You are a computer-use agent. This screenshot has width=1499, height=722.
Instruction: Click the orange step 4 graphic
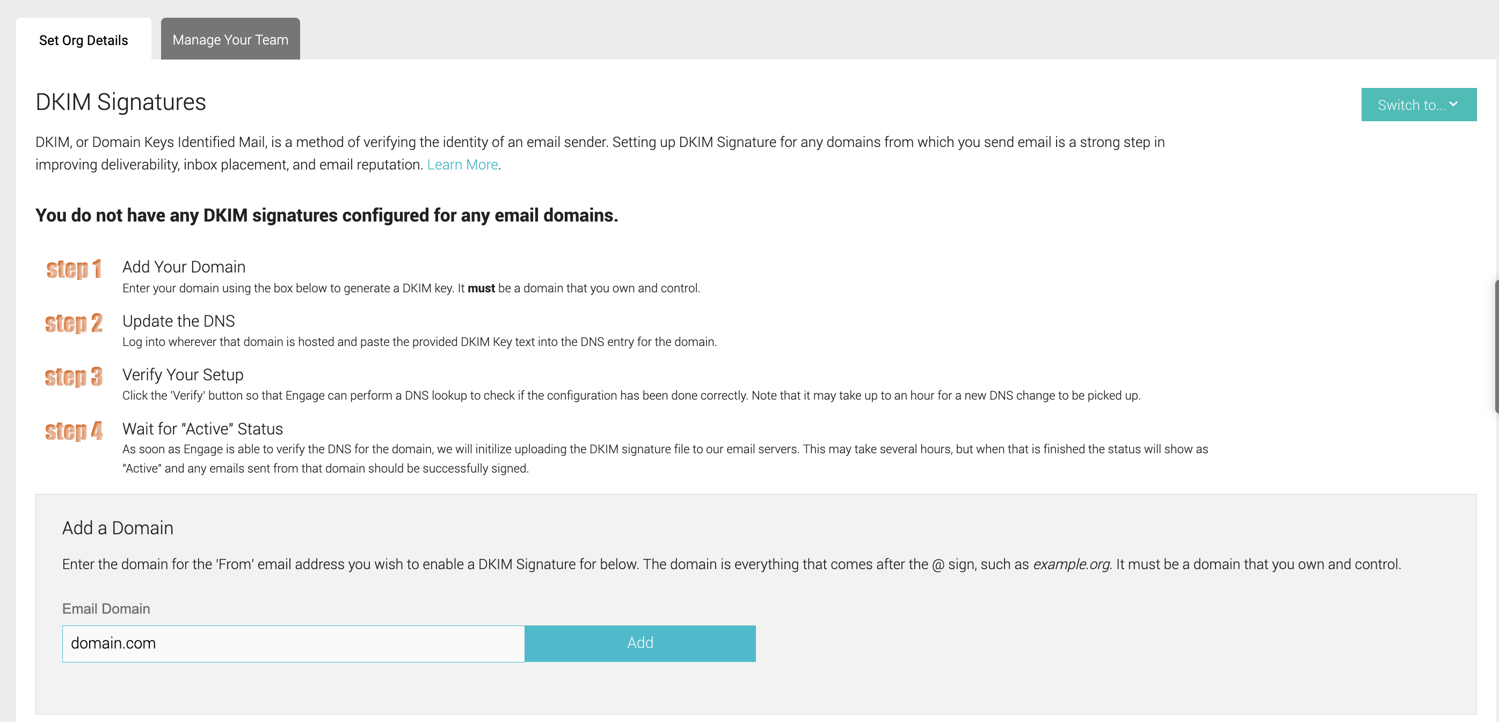coord(74,431)
